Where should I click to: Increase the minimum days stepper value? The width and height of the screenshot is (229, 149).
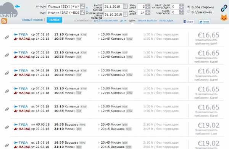coord(148,5)
